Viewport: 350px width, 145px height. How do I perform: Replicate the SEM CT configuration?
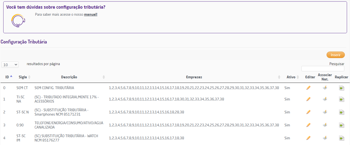[x=342, y=88]
